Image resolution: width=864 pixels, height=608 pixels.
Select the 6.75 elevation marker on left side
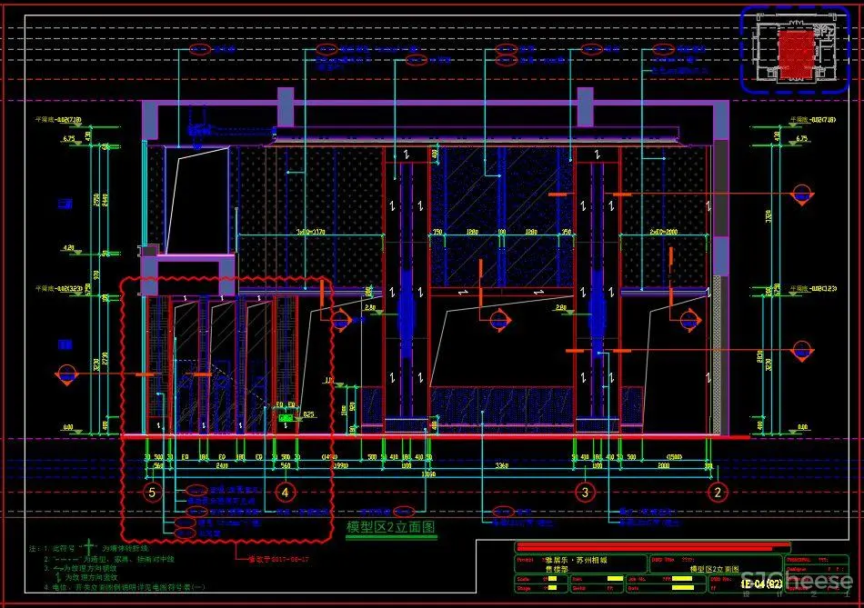pyautogui.click(x=68, y=139)
